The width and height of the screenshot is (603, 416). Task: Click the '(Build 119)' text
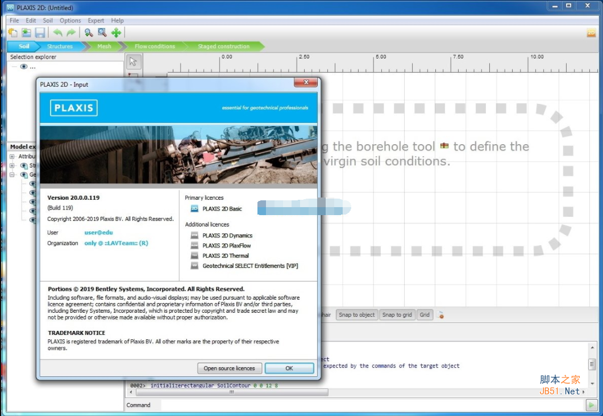(60, 208)
